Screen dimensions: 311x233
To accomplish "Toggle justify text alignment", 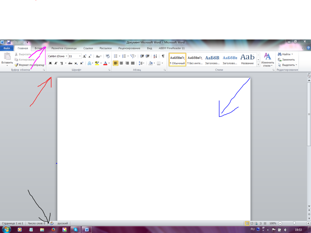I will pyautogui.click(x=133, y=63).
